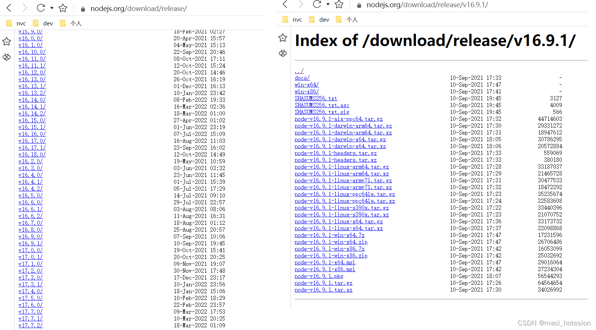The height and width of the screenshot is (330, 596).
Task: Download node-v16.9.1-linux-s390x.tar.gz
Action: click(341, 208)
